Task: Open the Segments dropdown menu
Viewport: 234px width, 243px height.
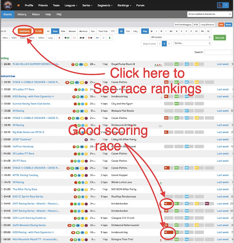Action: [x=105, y=5]
